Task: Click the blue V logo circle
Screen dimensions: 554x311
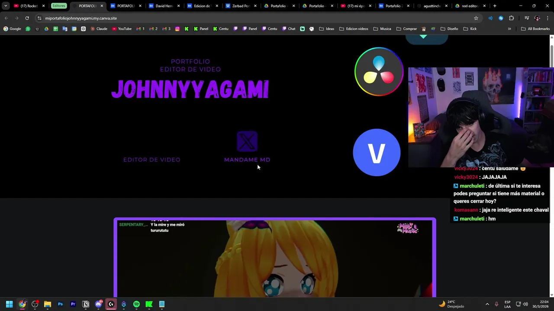Action: click(x=377, y=152)
